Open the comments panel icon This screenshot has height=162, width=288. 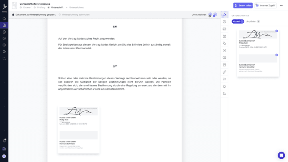[x=224, y=58]
